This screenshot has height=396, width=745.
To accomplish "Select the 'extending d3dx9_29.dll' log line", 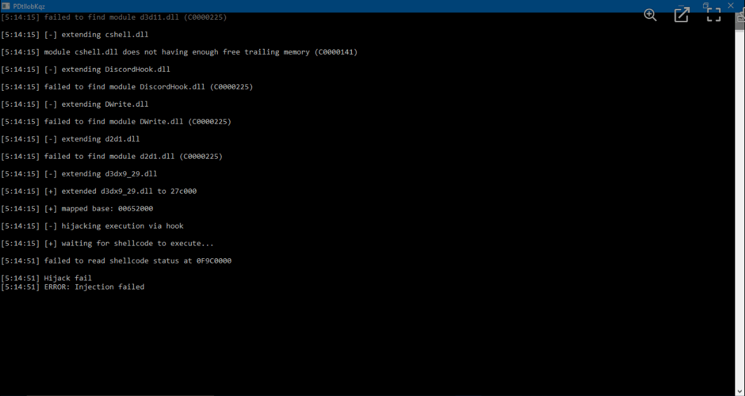I will tap(79, 174).
